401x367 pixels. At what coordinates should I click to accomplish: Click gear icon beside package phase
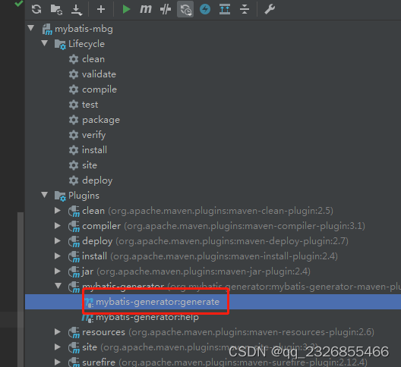74,120
